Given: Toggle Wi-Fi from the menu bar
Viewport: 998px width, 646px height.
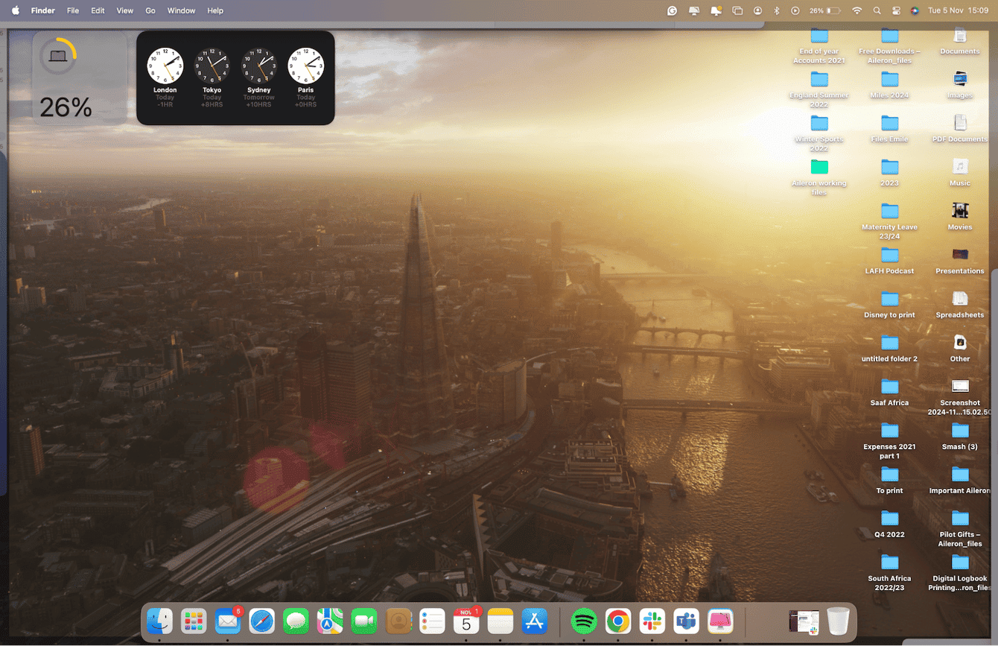Looking at the screenshot, I should click(856, 10).
